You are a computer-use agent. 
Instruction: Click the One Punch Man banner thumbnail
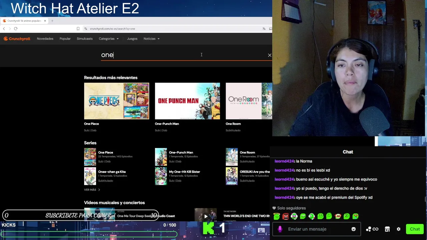(x=187, y=101)
